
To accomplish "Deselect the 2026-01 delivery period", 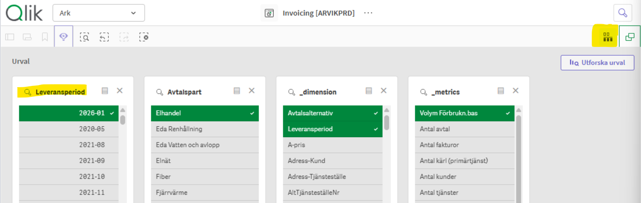I will click(68, 113).
